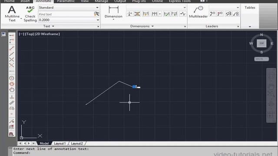Open Object Snap Settings magnet icon

click(12, 134)
